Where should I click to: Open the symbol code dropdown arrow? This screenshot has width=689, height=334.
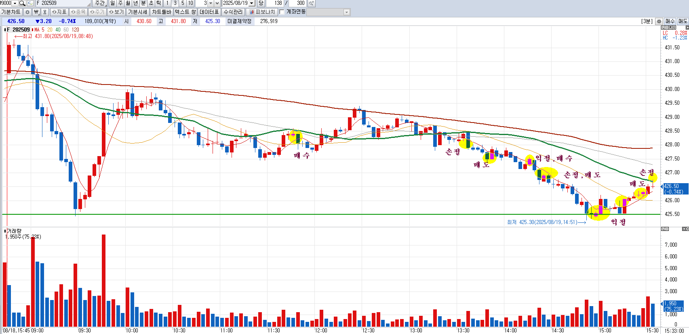(x=15, y=3)
